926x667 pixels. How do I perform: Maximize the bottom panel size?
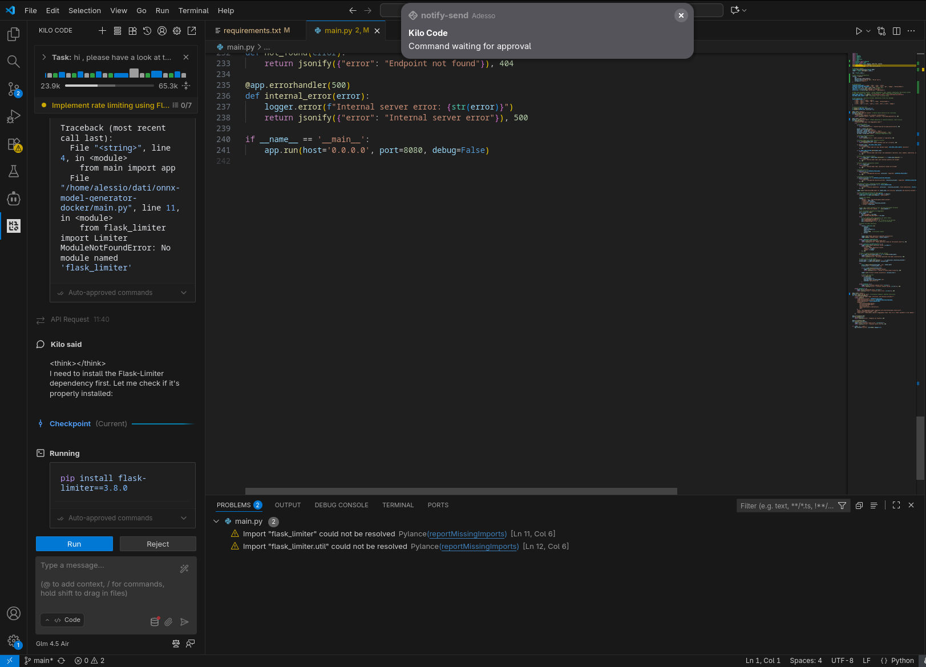[x=896, y=505]
